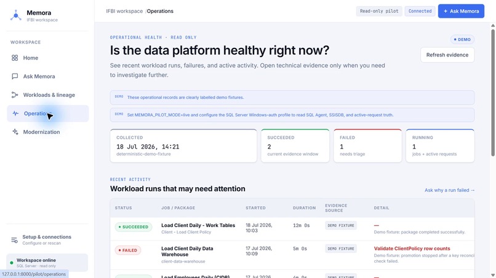496x278 pixels.
Task: Open Home in the sidebar
Action: (48, 58)
